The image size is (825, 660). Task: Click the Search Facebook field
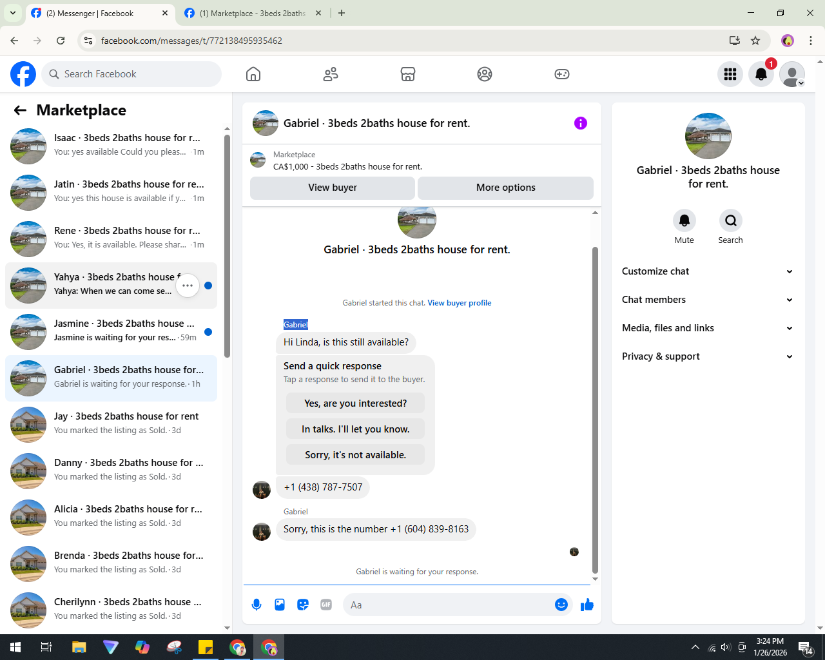(x=131, y=74)
